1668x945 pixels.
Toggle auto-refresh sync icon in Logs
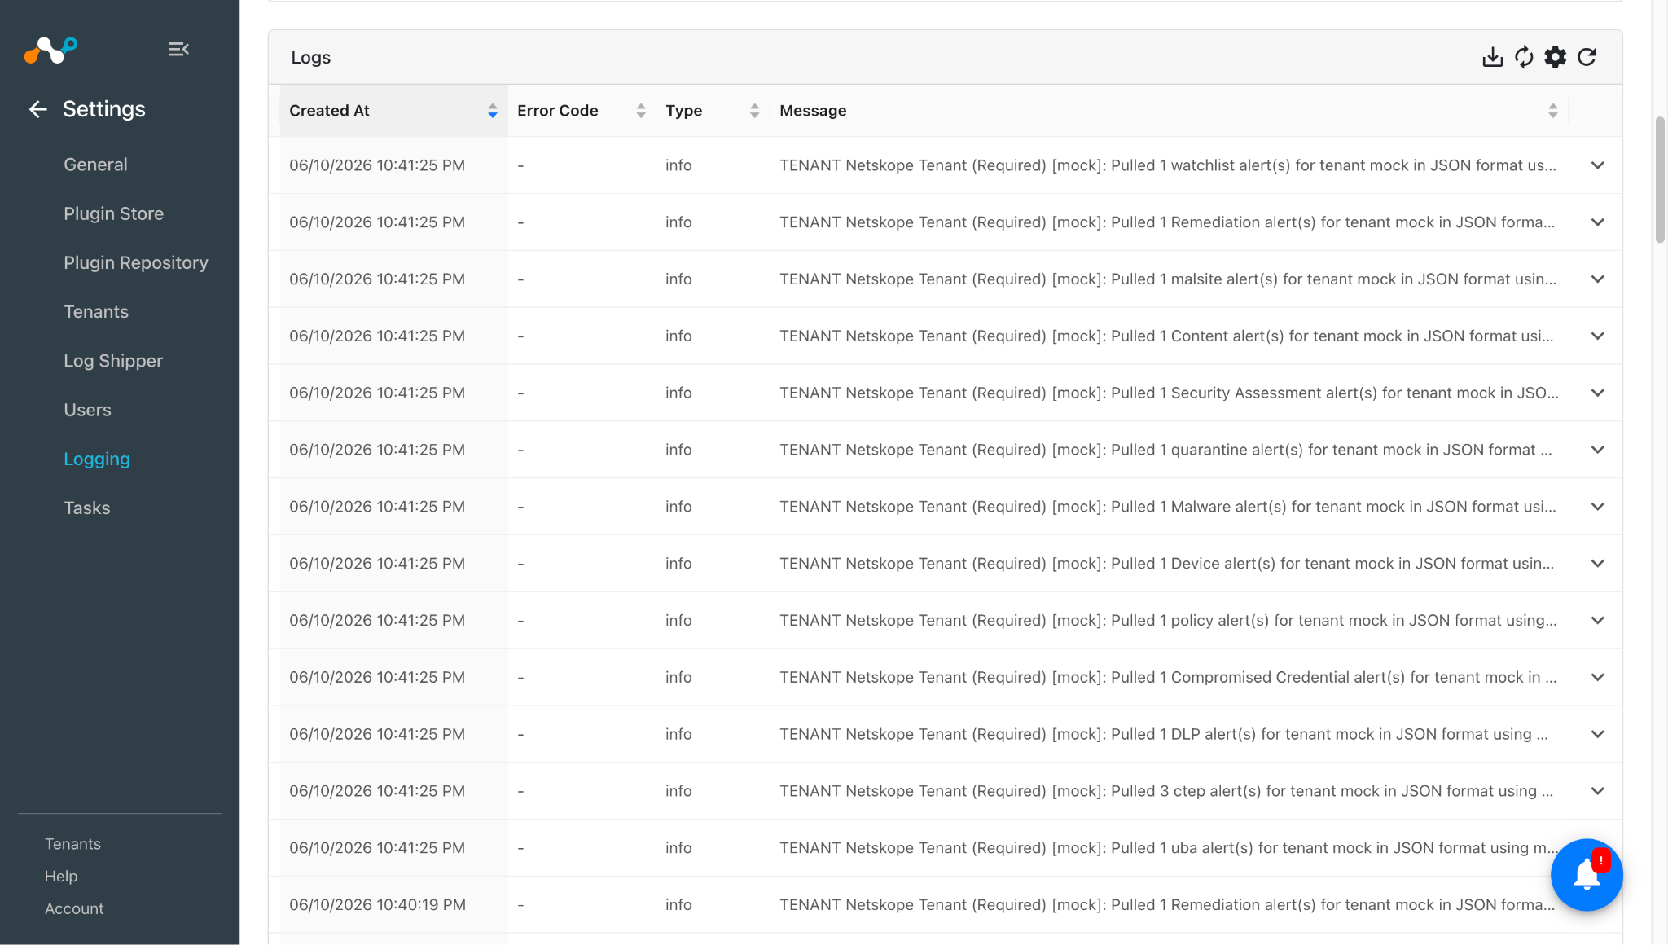click(1524, 57)
